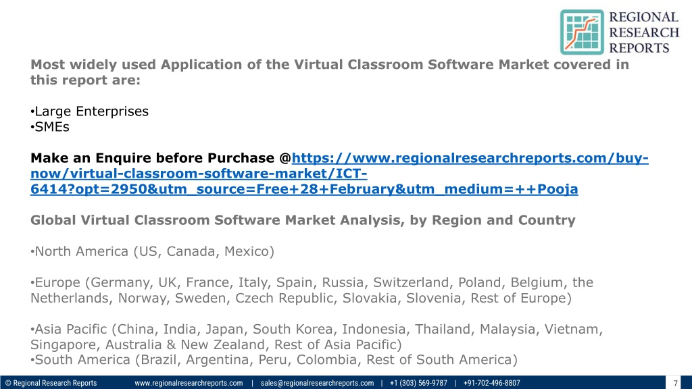Click the North America (US, Canada, Mexico) bullet
The height and width of the screenshot is (389, 692).
[152, 251]
